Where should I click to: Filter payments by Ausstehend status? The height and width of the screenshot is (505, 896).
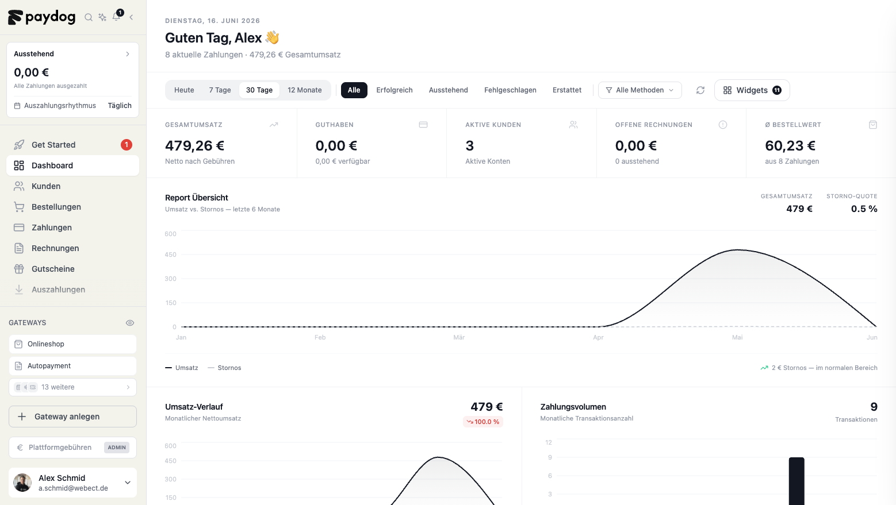pyautogui.click(x=449, y=90)
